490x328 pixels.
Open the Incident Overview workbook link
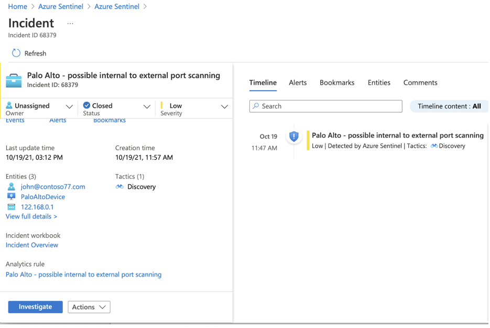[x=32, y=245]
